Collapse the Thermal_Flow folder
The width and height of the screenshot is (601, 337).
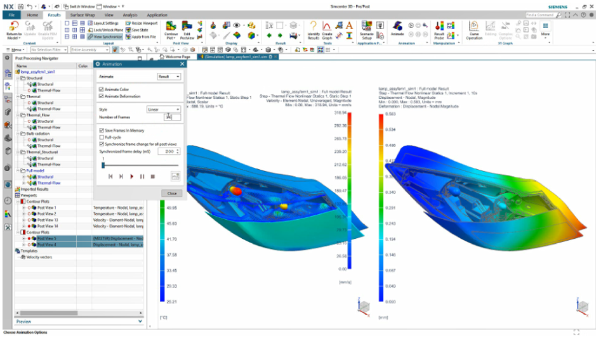[18, 115]
